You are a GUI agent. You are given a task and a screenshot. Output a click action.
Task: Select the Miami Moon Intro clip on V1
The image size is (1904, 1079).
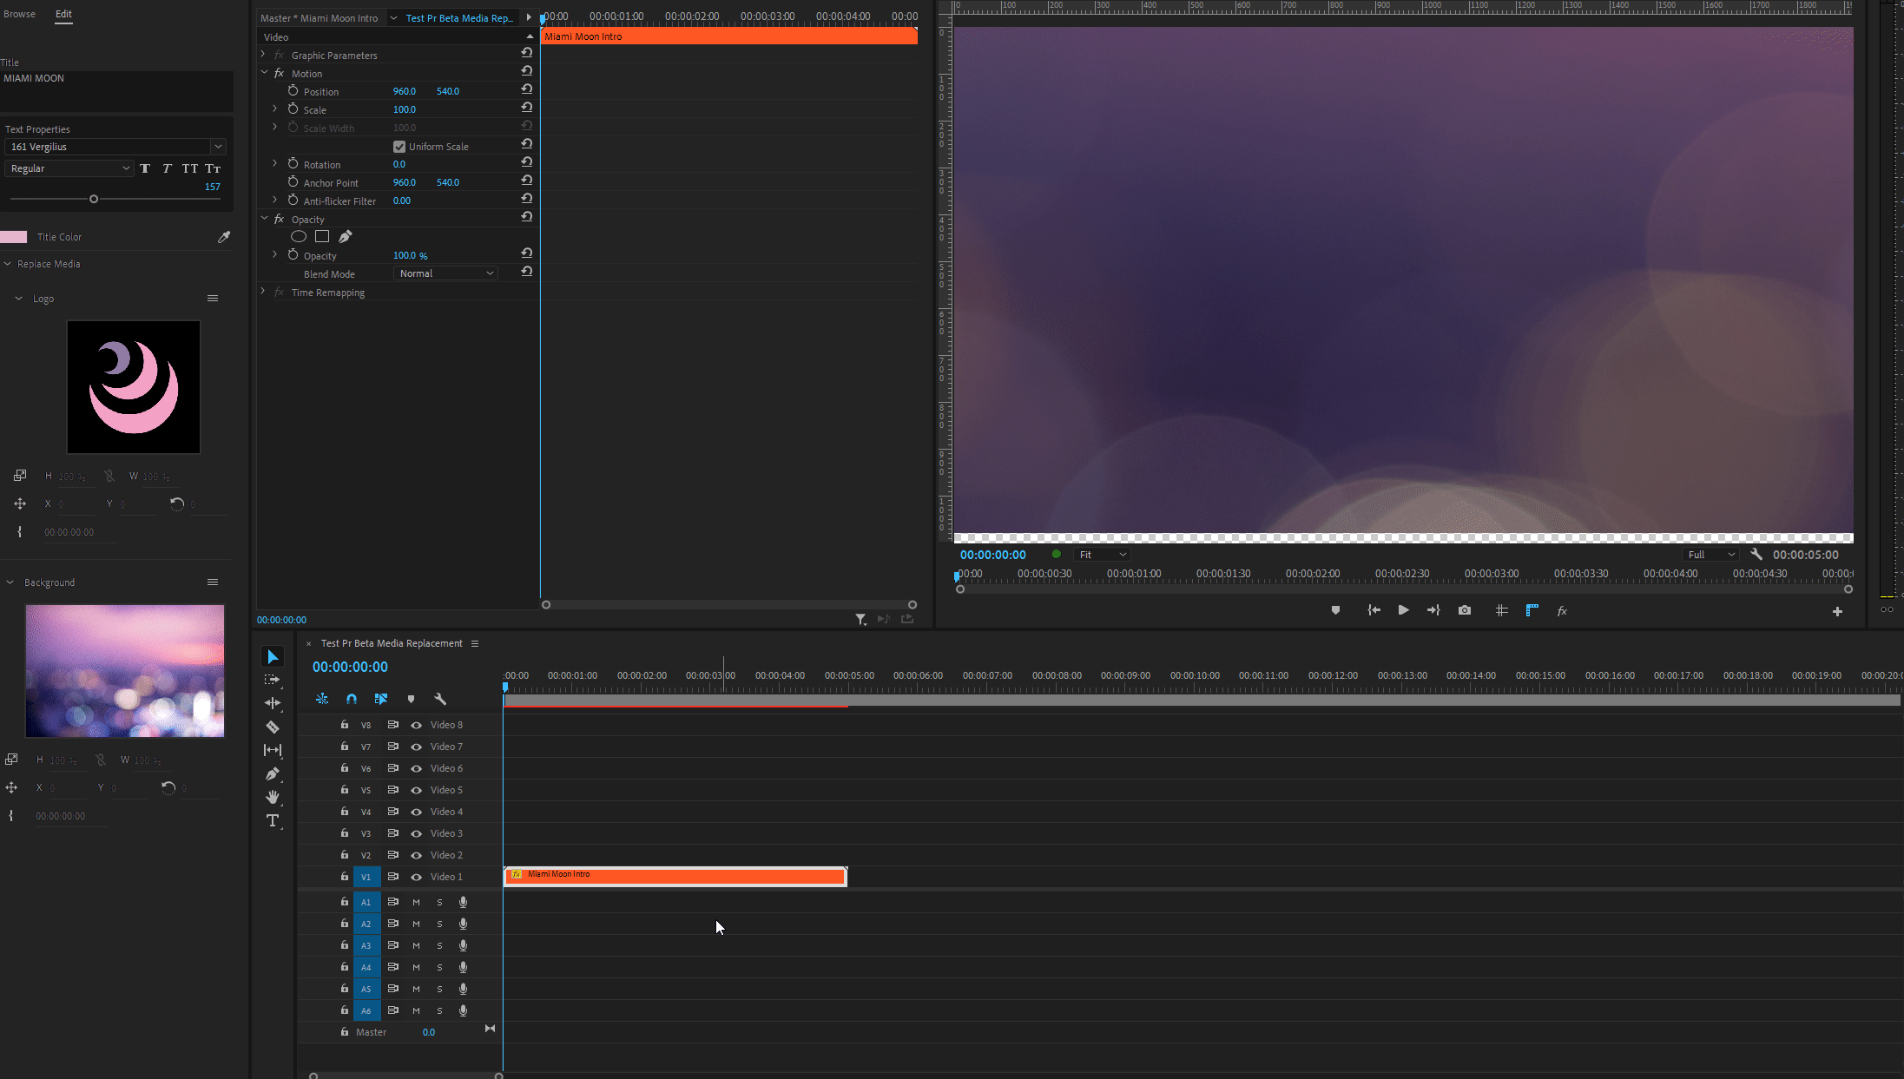[675, 877]
